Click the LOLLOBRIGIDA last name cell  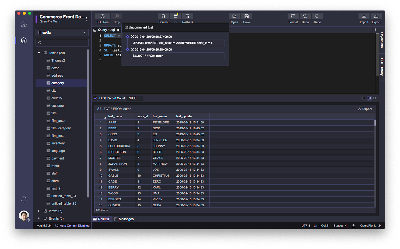(x=121, y=146)
